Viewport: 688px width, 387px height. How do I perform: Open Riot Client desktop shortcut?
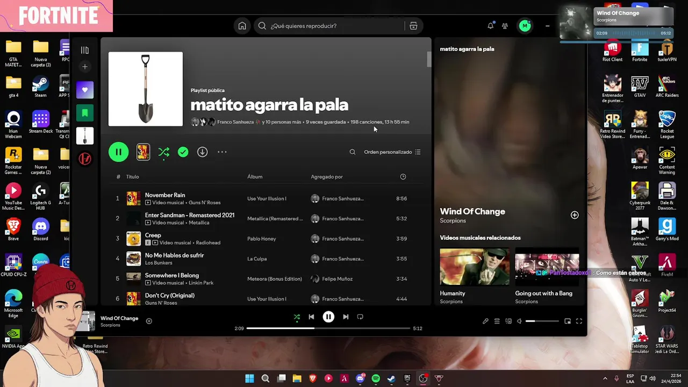coord(612,51)
